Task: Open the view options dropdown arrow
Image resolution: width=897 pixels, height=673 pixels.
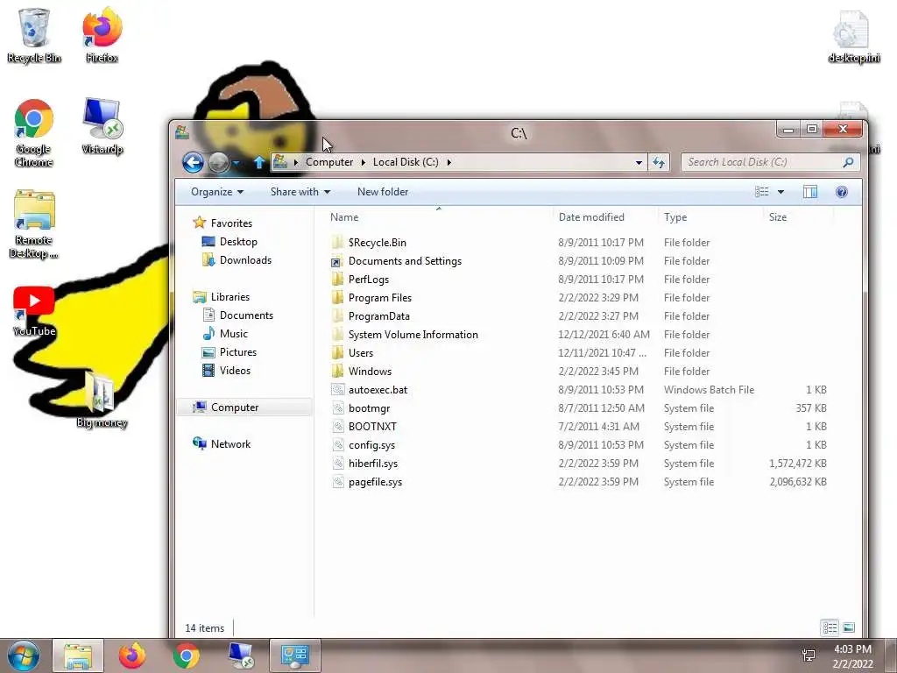Action: (780, 192)
